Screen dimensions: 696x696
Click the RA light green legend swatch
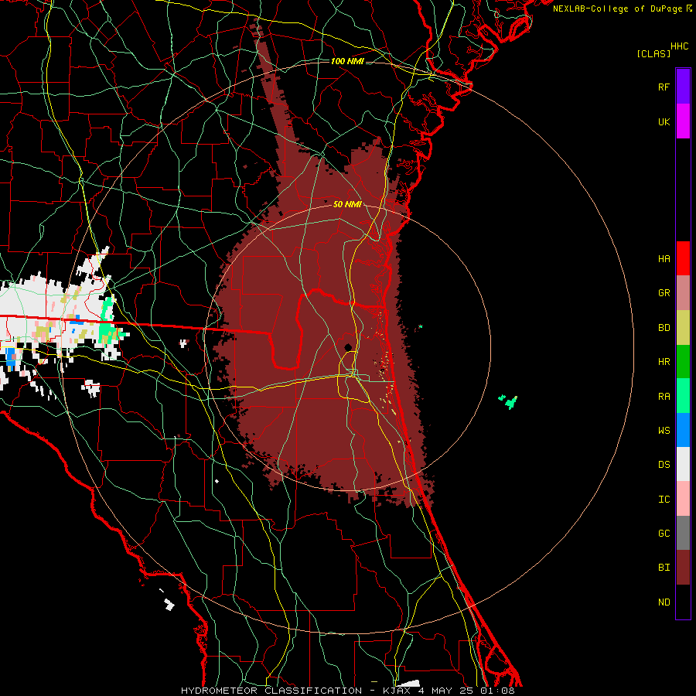coord(683,396)
